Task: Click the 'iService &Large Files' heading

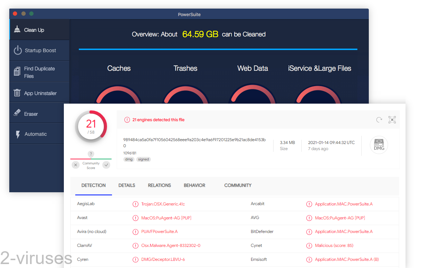Action: click(320, 68)
